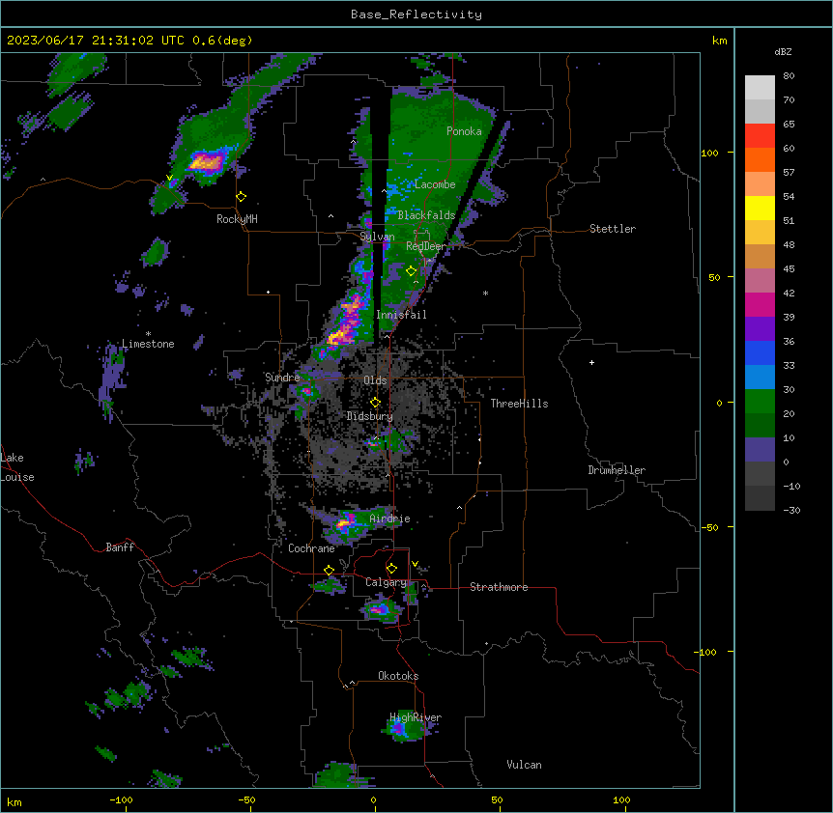Click the Limestone label
Image resolution: width=833 pixels, height=813 pixels.
148,344
